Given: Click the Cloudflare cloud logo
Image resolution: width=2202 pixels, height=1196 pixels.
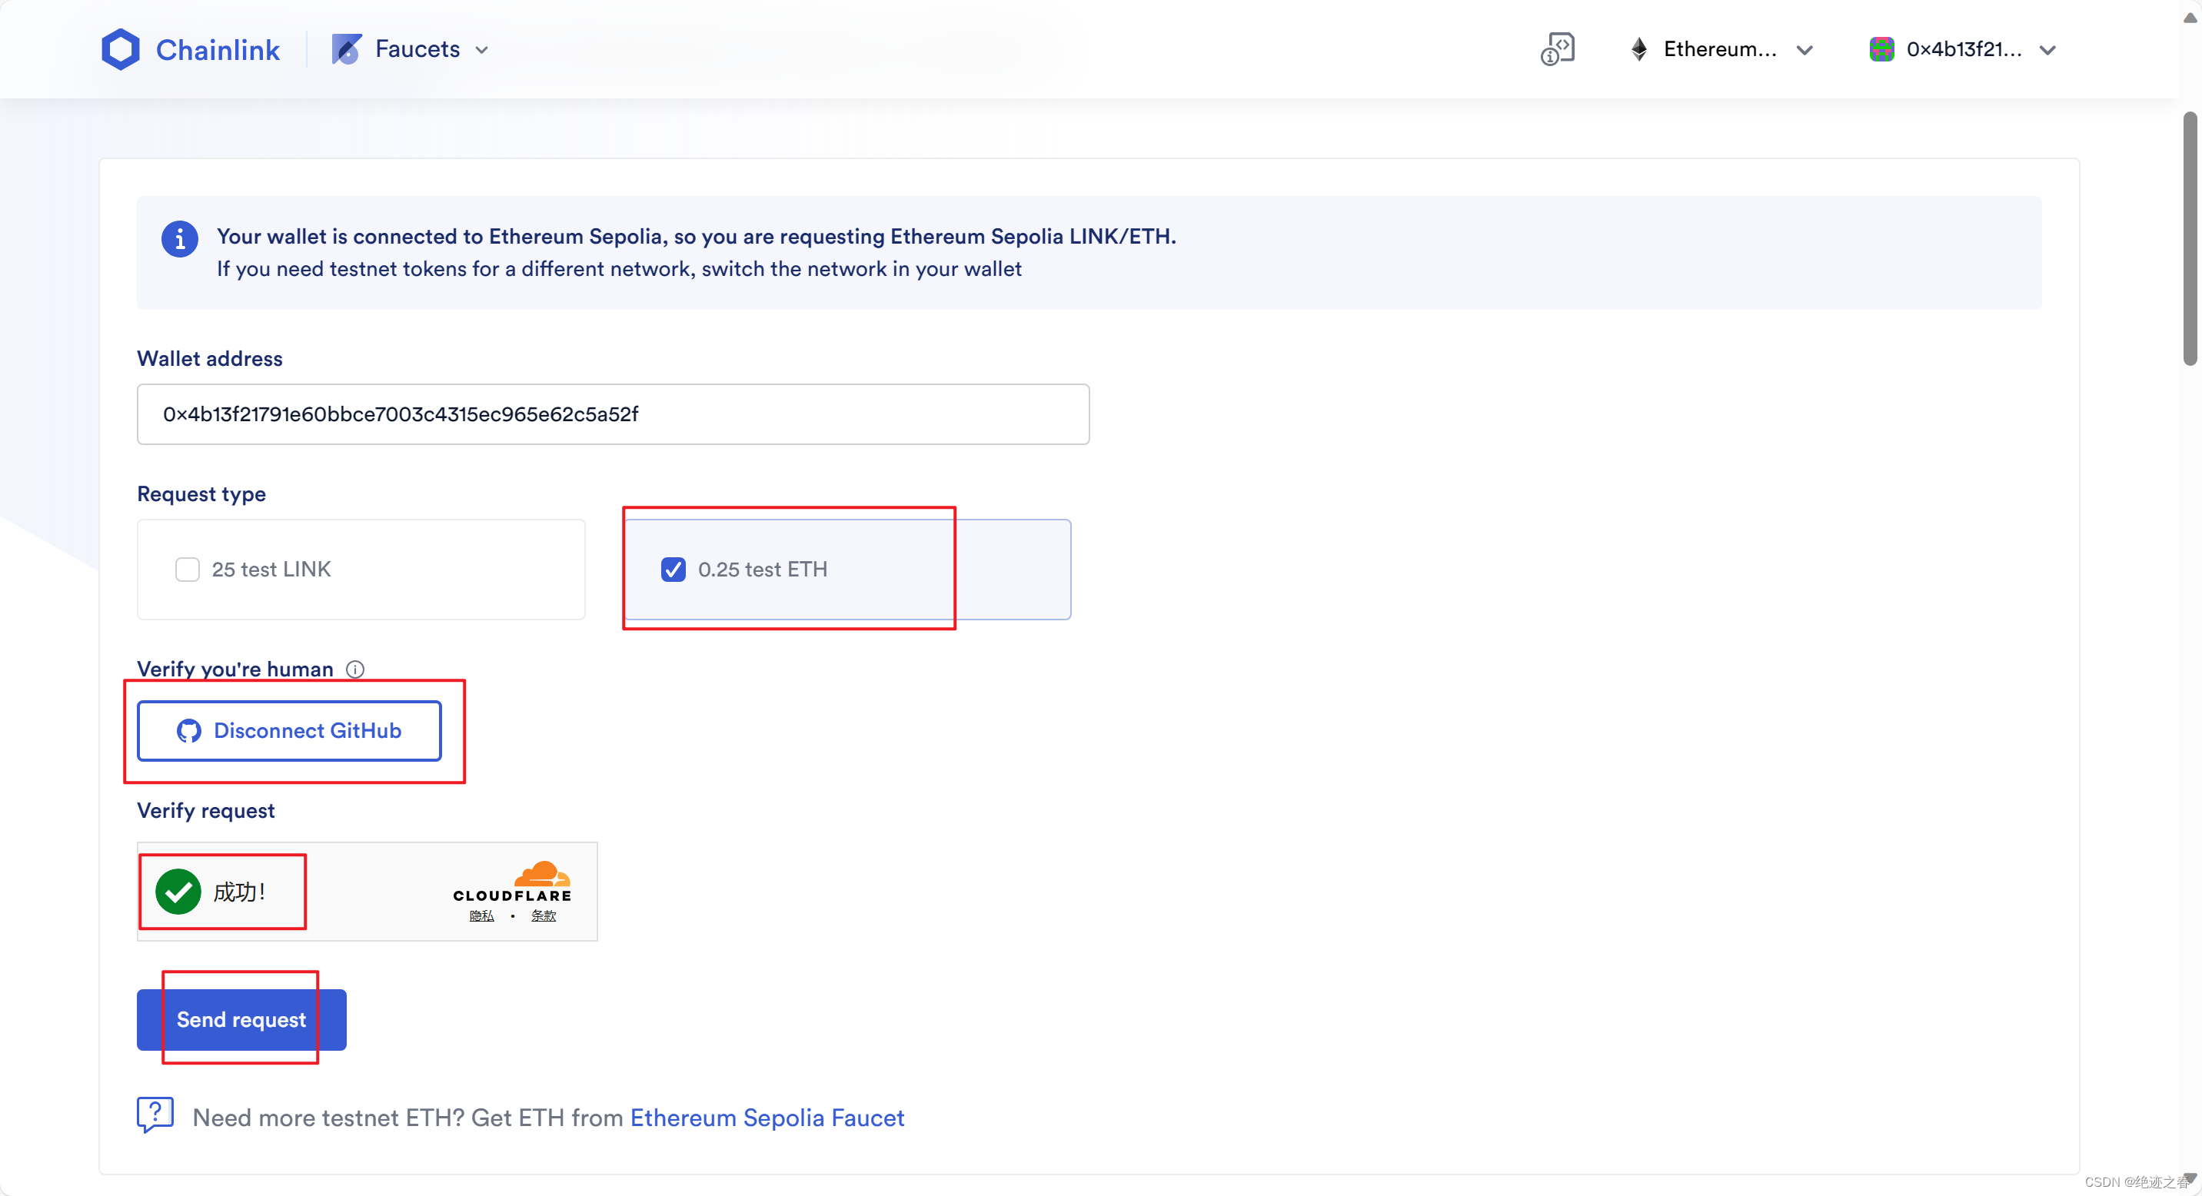Looking at the screenshot, I should coord(541,875).
